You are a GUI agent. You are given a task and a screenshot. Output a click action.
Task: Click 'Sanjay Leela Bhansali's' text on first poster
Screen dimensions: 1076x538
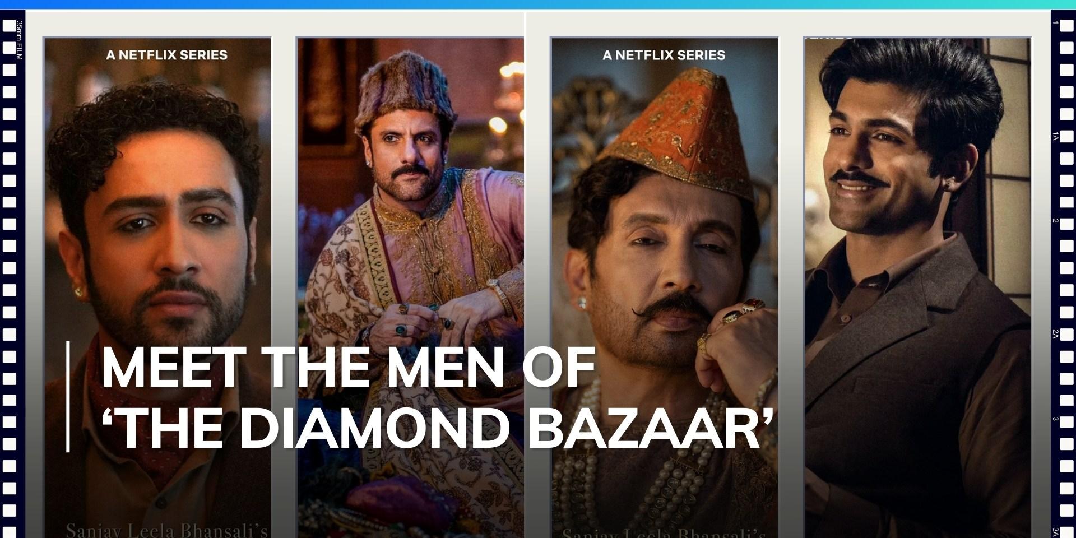[166, 530]
